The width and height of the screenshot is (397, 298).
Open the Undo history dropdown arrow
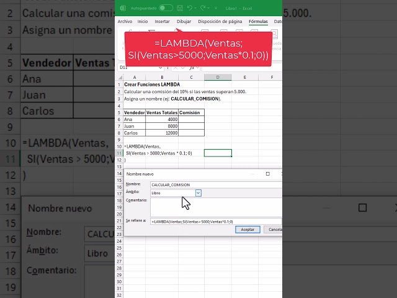coord(195,8)
